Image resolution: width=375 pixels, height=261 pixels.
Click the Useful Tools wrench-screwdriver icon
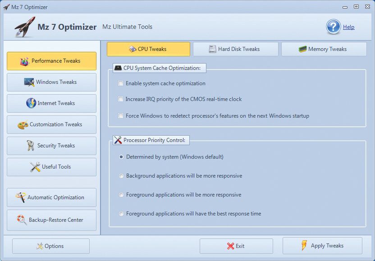pos(35,167)
